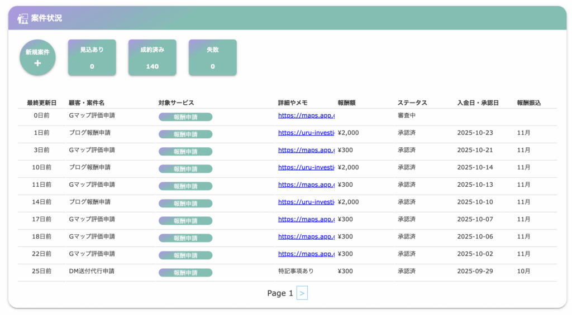Click the ステータス column header

(412, 103)
